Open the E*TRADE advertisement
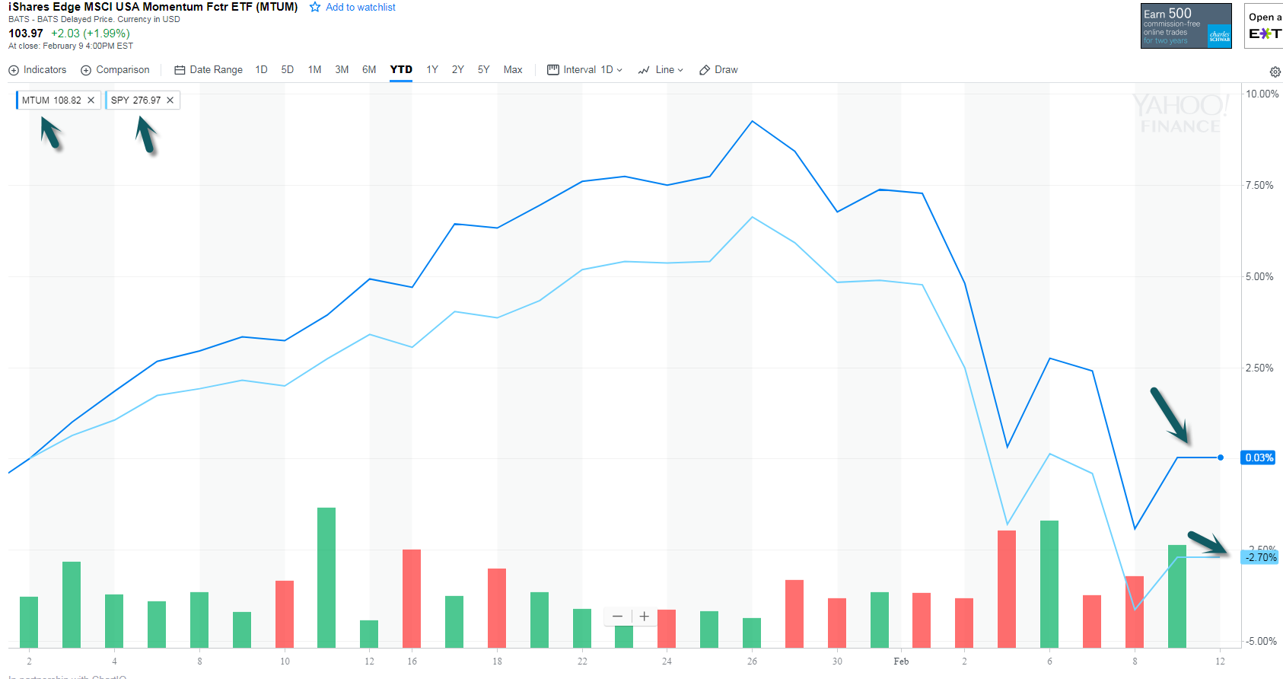The width and height of the screenshot is (1283, 679). [x=1263, y=26]
